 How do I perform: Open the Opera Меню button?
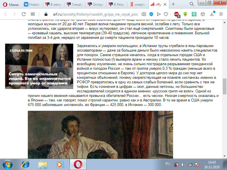[11, 5]
